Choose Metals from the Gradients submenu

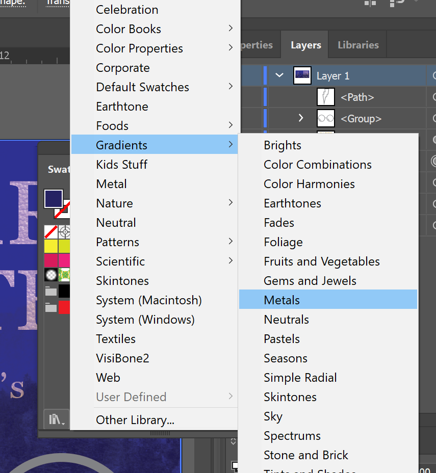point(282,300)
